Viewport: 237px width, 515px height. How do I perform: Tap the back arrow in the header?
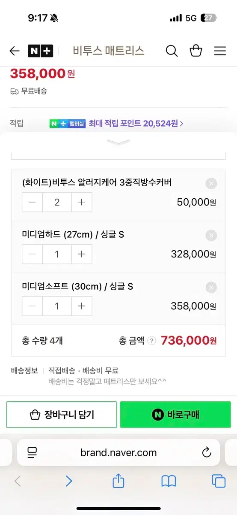coord(15,51)
